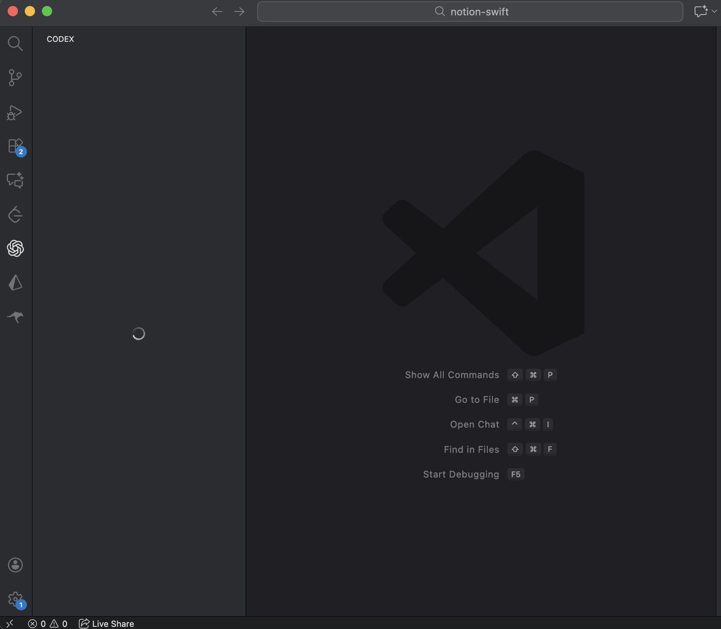This screenshot has height=629, width=721.
Task: Minimize the window with yellow button
Action: tap(30, 11)
